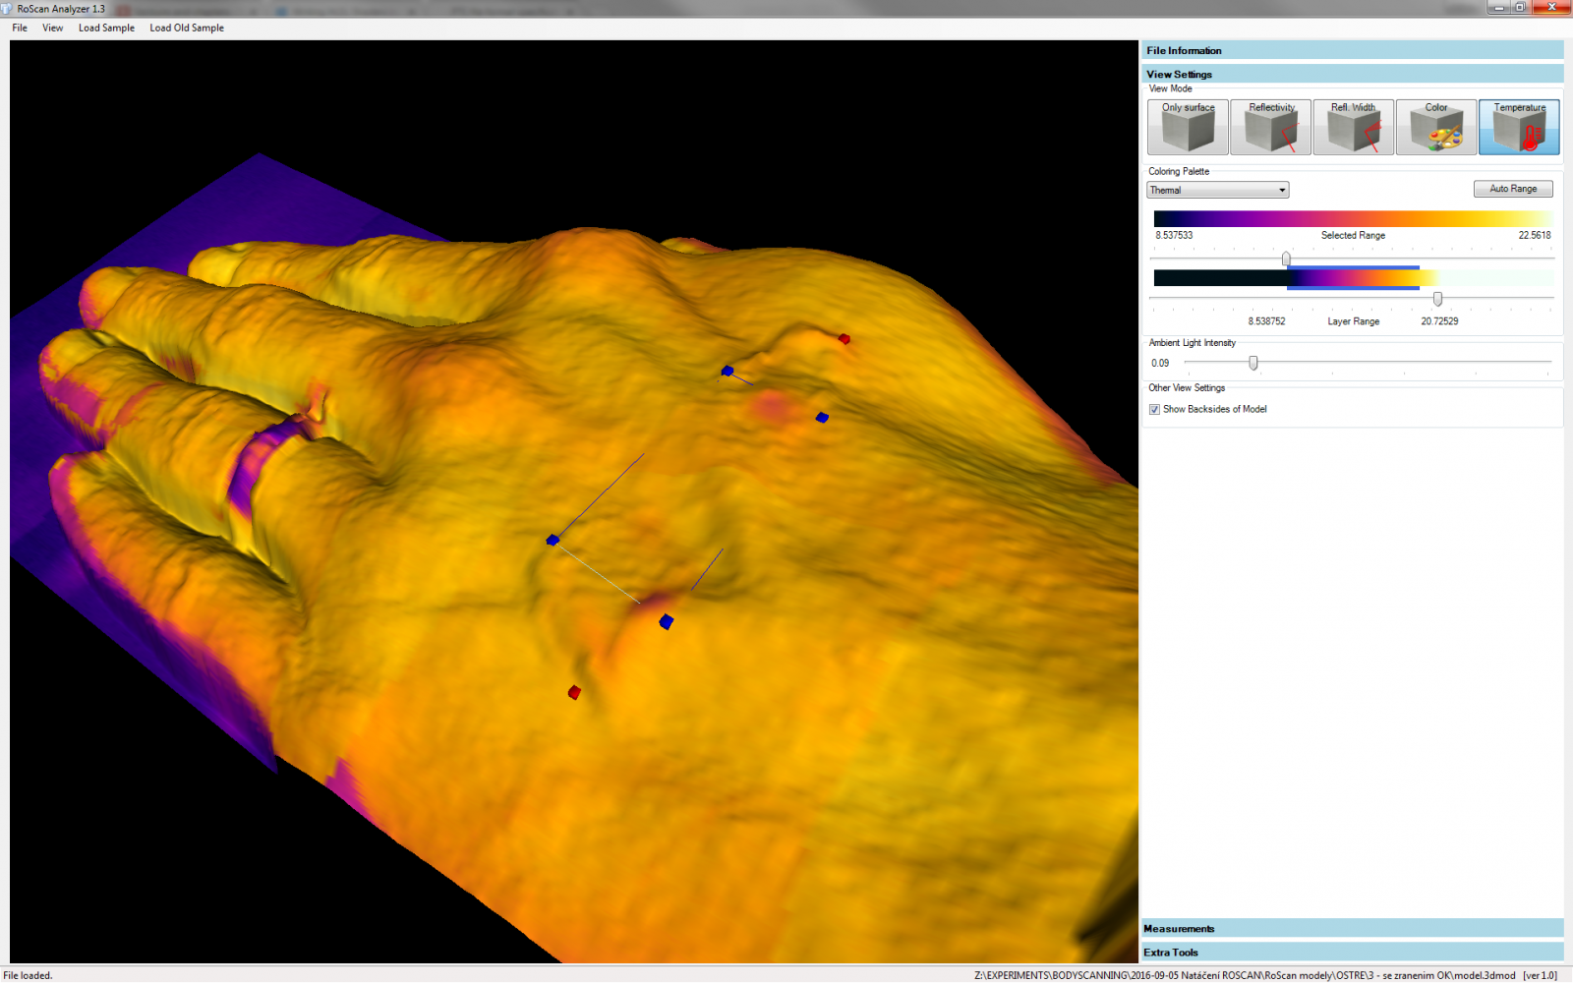Click Load Old Sample in the menu bar
The image size is (1573, 983).
coord(187,28)
